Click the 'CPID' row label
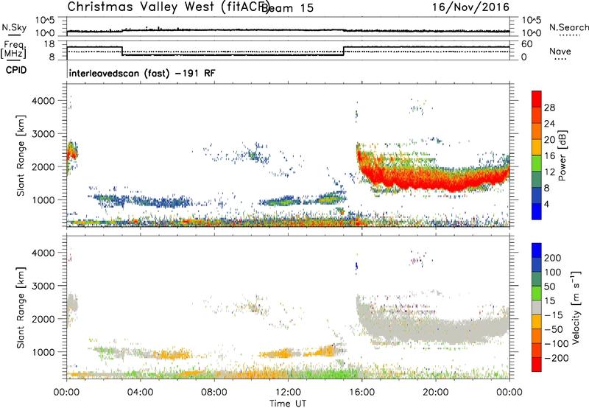 tap(16, 70)
